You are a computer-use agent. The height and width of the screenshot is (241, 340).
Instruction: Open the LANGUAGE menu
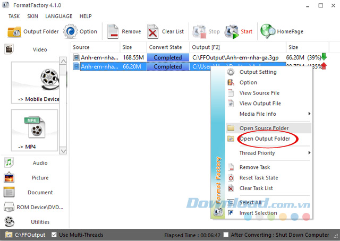tap(59, 16)
